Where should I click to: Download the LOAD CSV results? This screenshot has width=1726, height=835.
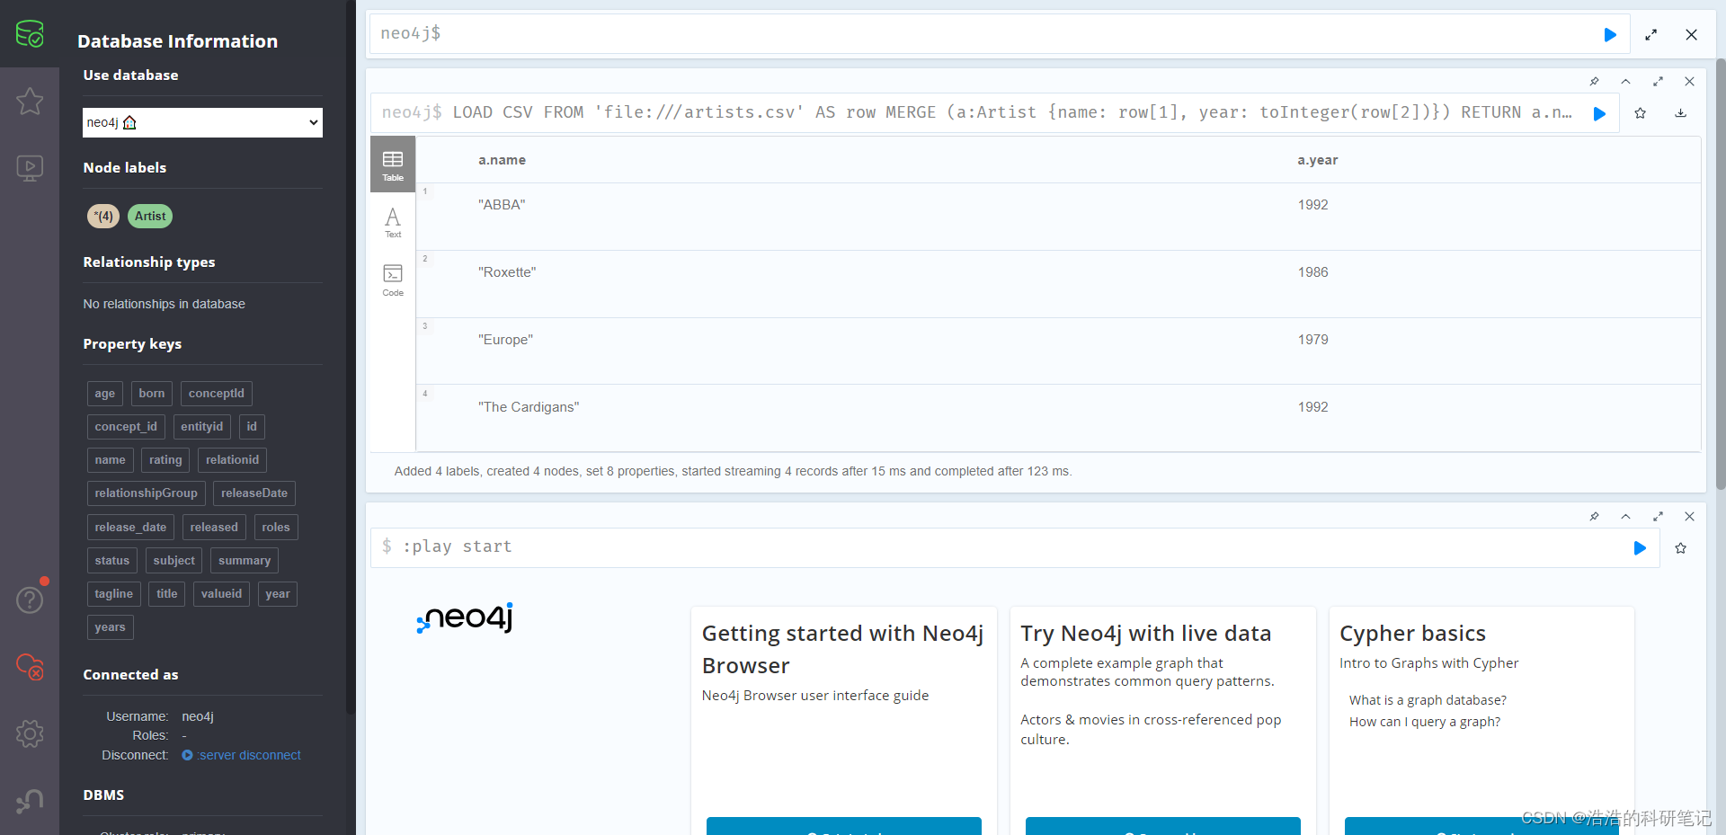1680,113
